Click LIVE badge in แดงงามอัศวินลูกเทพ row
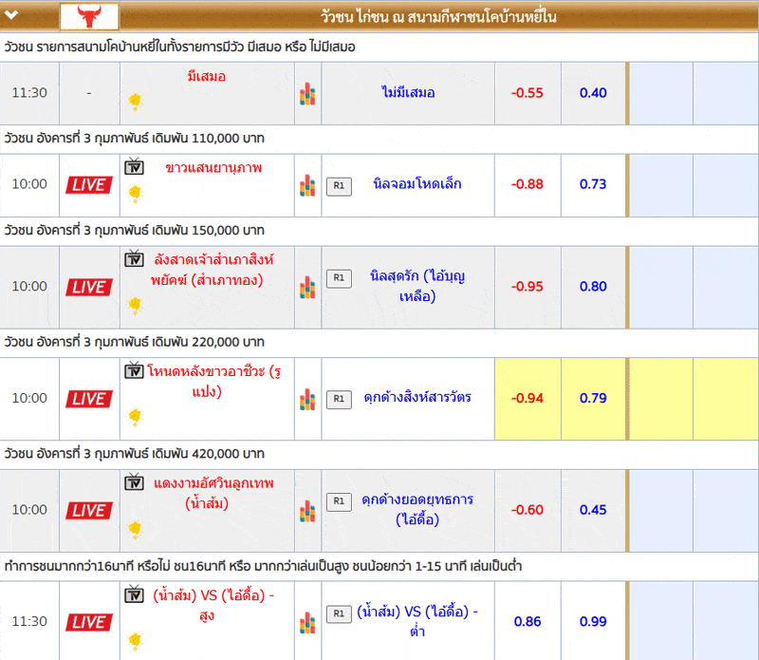This screenshot has width=759, height=660. pos(89,510)
